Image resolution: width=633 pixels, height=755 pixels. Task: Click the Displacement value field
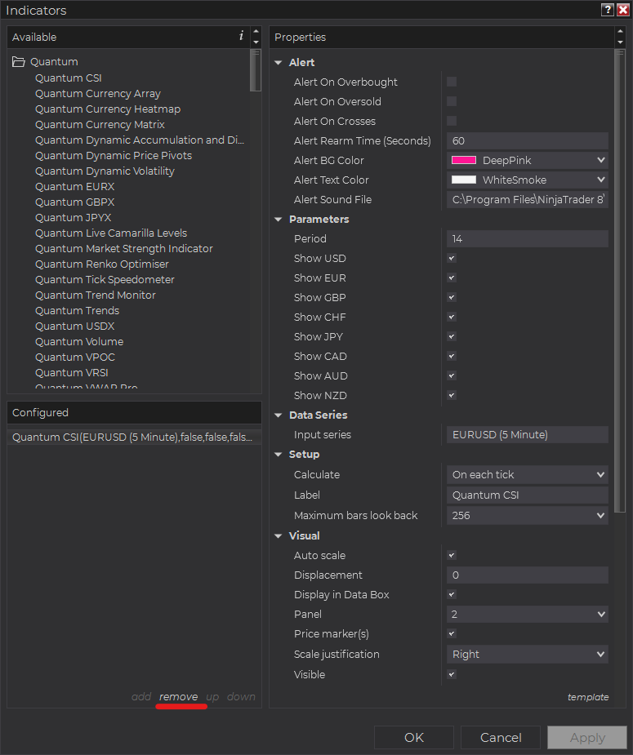[527, 575]
